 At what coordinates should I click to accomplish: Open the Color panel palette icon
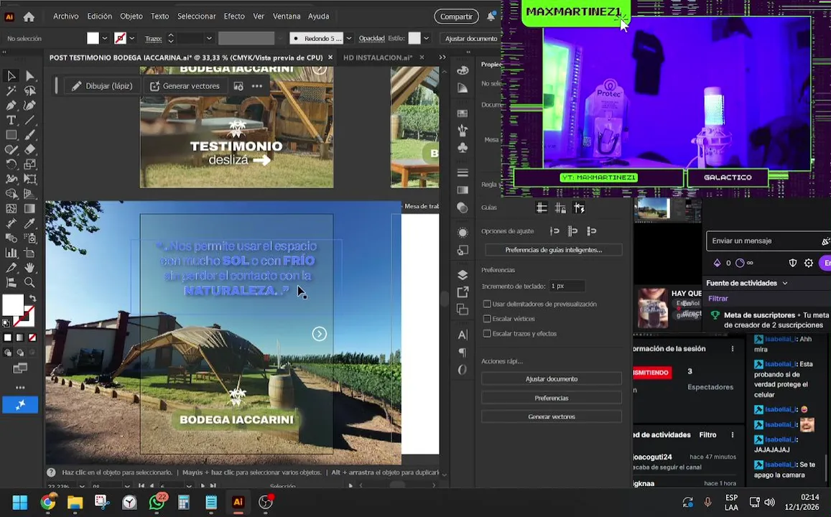pyautogui.click(x=463, y=71)
